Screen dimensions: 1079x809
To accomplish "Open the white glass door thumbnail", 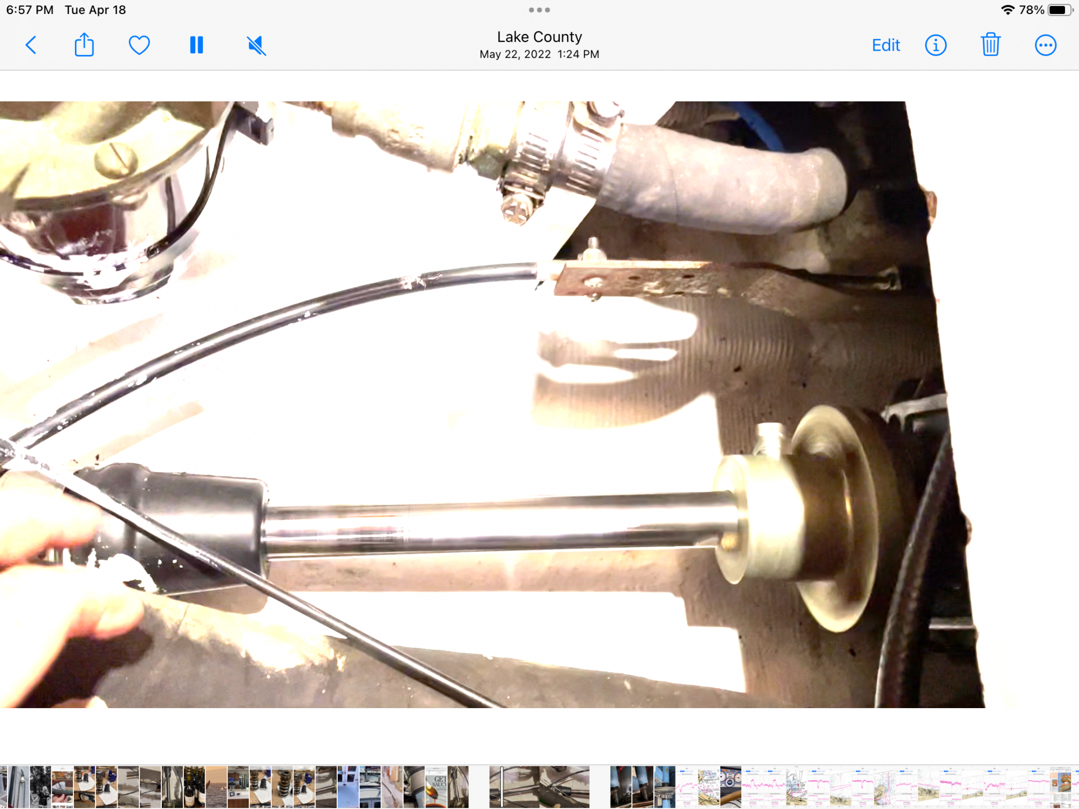I will pos(348,787).
